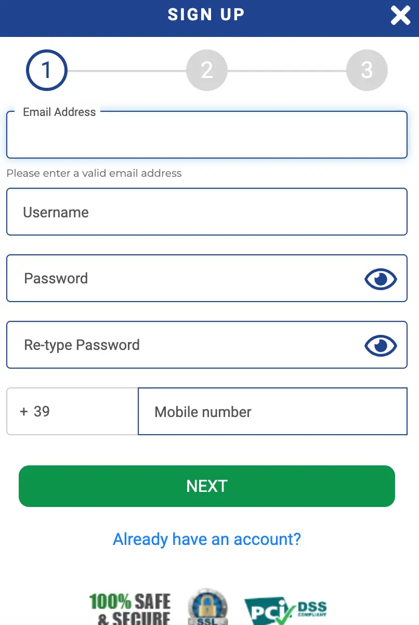The image size is (419, 625).
Task: Click the floating Email Address label
Action: [x=59, y=112]
